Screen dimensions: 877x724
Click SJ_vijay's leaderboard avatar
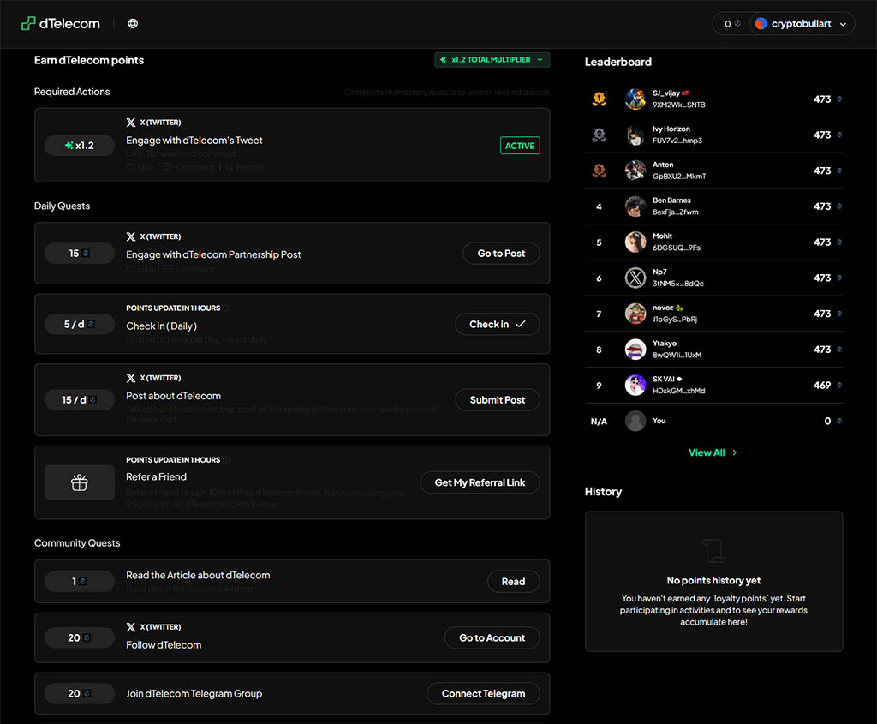pyautogui.click(x=635, y=99)
